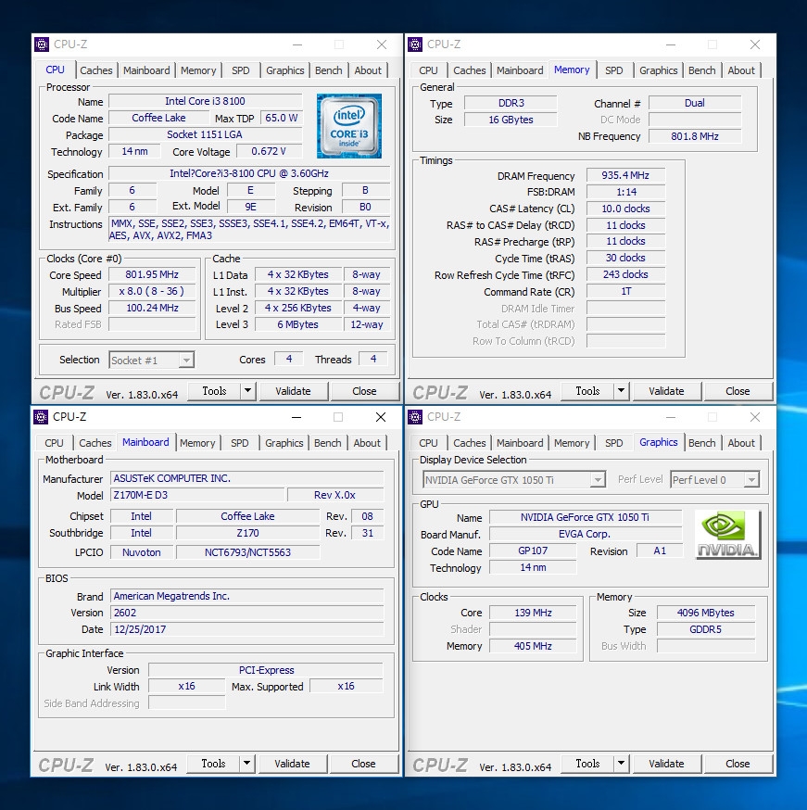
Task: Click the CPU-Z app icon in CPU window title bar
Action: pyautogui.click(x=42, y=44)
